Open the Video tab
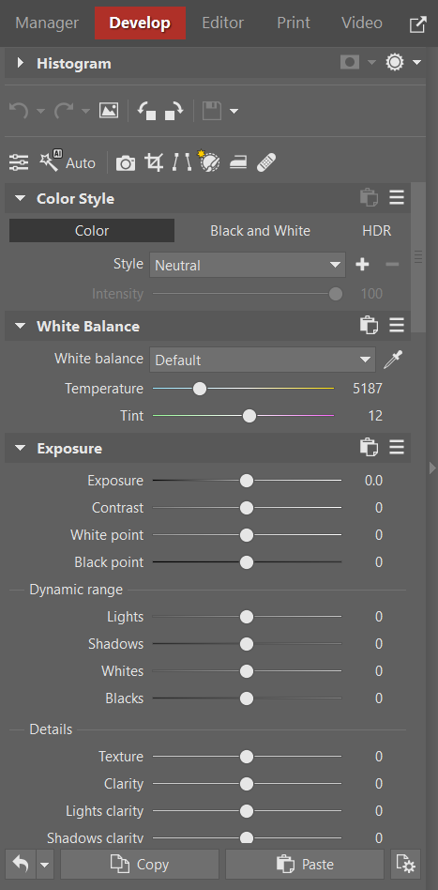The height and width of the screenshot is (890, 438). pos(361,23)
